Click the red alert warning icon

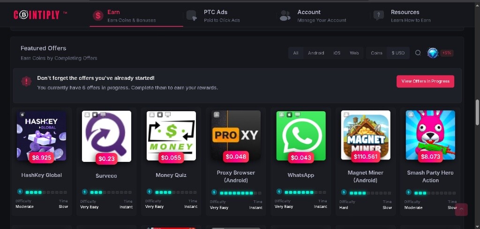point(26,81)
